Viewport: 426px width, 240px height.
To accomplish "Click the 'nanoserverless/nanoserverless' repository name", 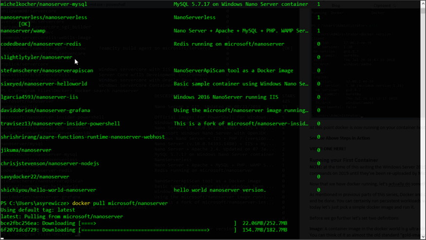I will (x=44, y=18).
